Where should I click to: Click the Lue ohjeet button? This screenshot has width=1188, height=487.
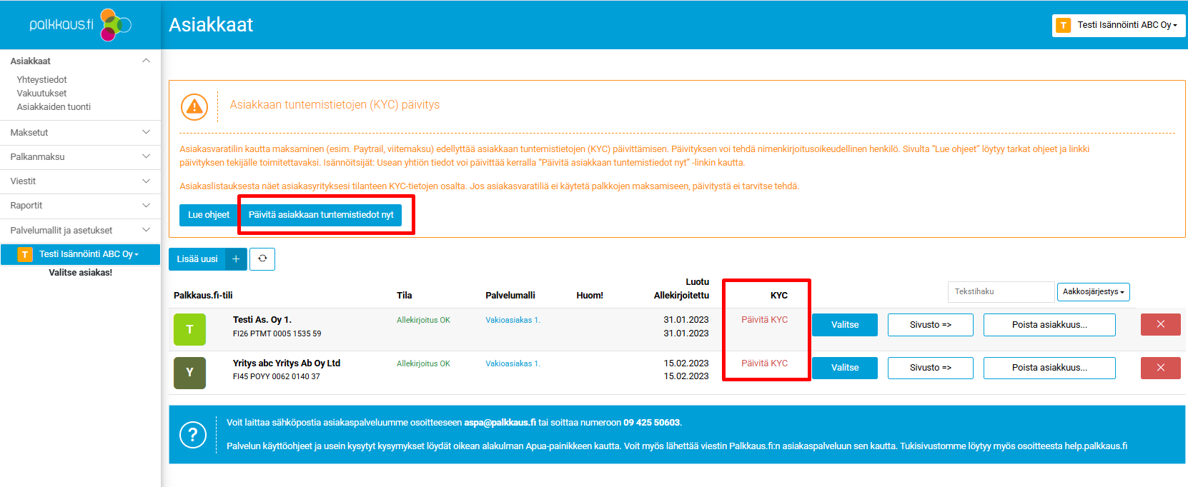[209, 215]
